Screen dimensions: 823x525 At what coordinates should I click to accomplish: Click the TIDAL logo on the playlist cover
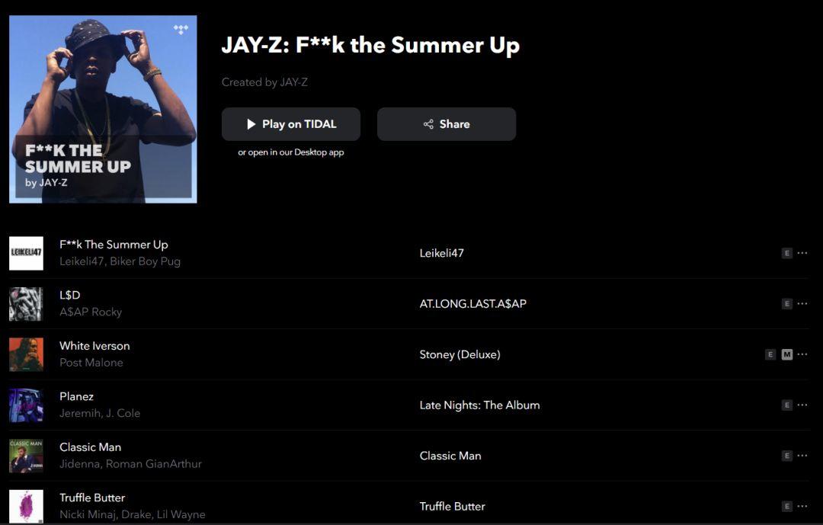(181, 30)
